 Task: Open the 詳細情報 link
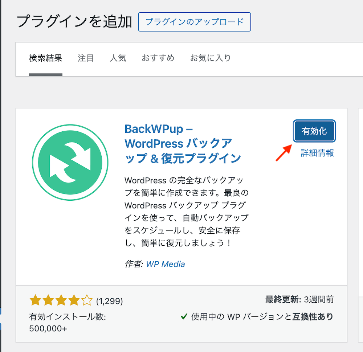click(x=317, y=153)
